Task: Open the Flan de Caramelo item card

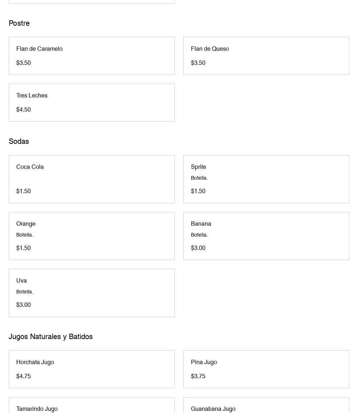Action: 91,56
